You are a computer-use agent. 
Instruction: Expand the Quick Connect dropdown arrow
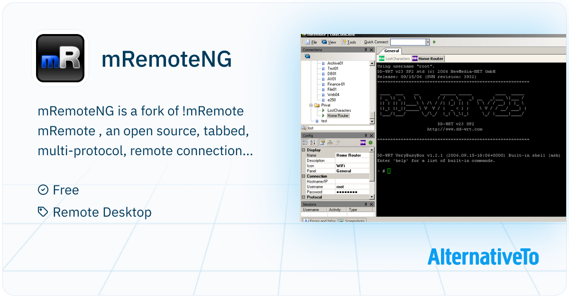coord(428,42)
